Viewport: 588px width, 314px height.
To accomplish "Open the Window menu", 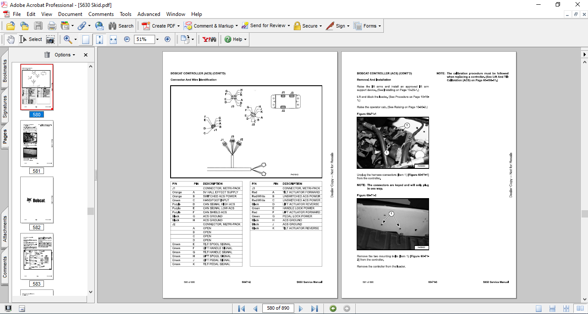I will (x=176, y=14).
